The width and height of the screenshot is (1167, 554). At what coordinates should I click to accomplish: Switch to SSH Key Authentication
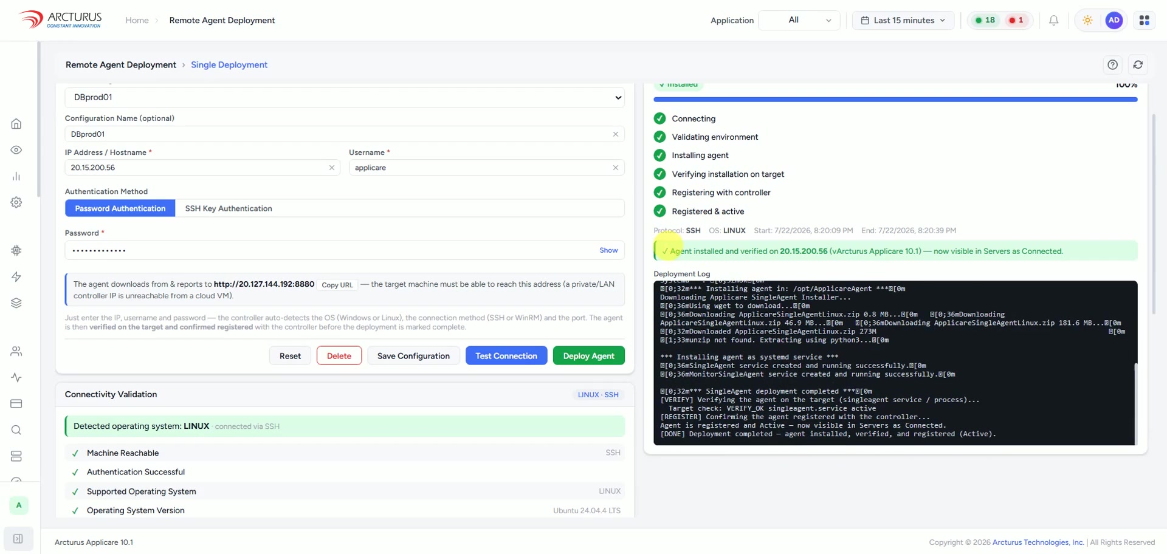(229, 208)
